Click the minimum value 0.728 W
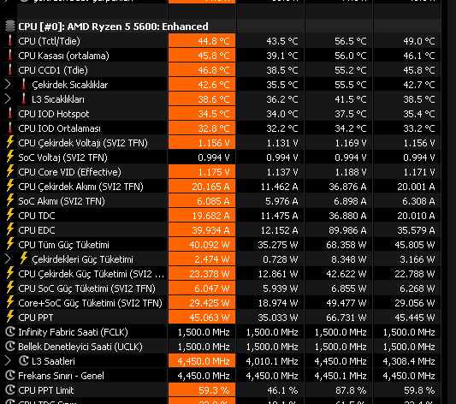Viewport: 456px width, 404px height. click(x=281, y=259)
